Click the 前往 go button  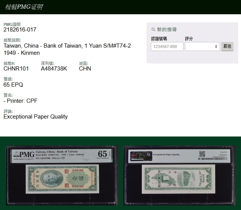coord(227,46)
